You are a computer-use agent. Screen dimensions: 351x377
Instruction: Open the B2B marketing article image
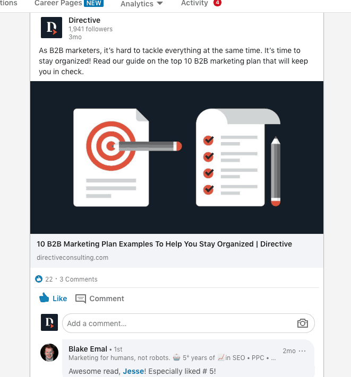tap(177, 157)
